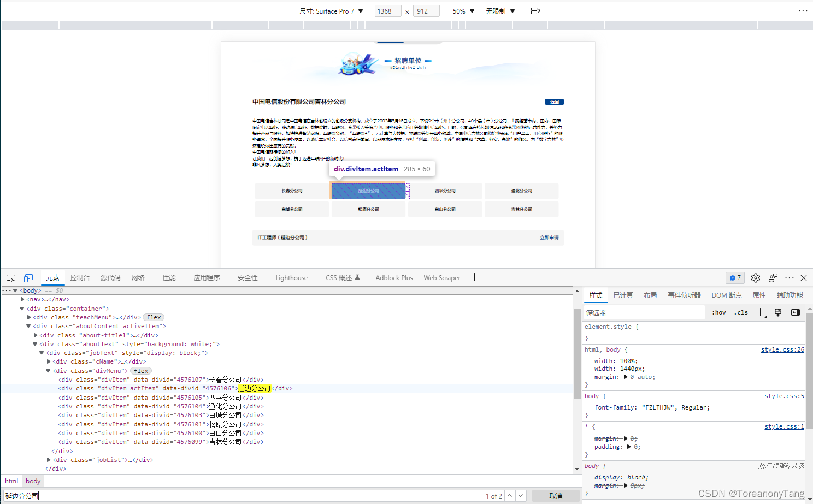Open the 50% zoom dropdown
The height and width of the screenshot is (504, 813).
[x=463, y=11]
